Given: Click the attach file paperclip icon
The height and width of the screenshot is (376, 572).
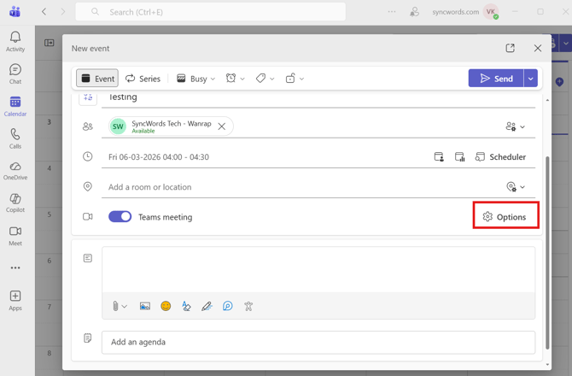Looking at the screenshot, I should [x=115, y=306].
